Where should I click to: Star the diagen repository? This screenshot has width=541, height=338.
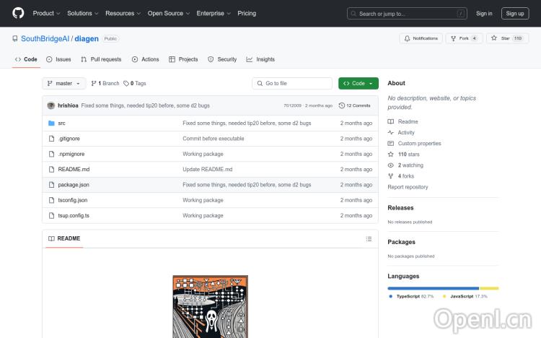pos(501,38)
